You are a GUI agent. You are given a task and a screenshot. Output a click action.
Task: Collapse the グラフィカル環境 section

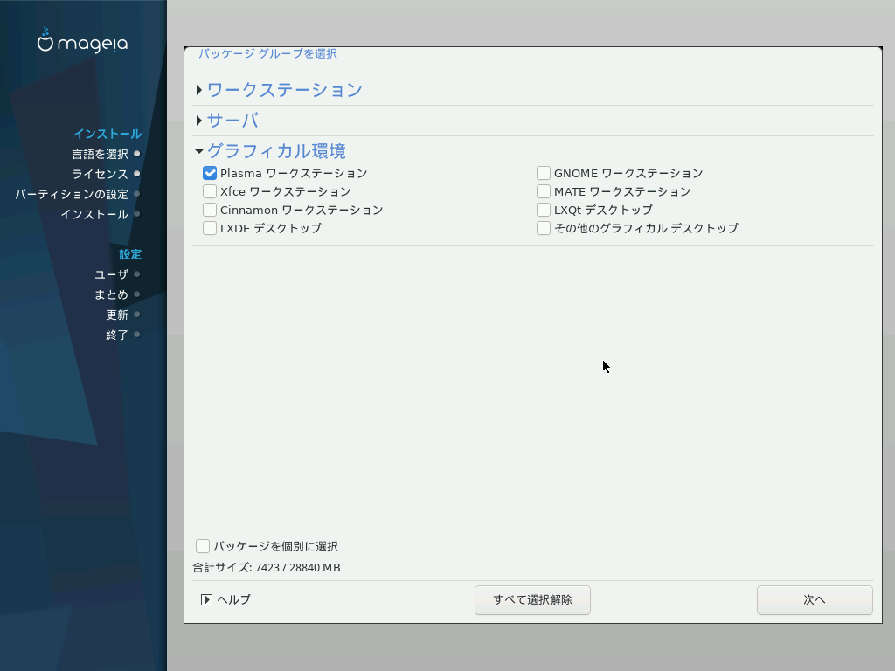pos(199,151)
